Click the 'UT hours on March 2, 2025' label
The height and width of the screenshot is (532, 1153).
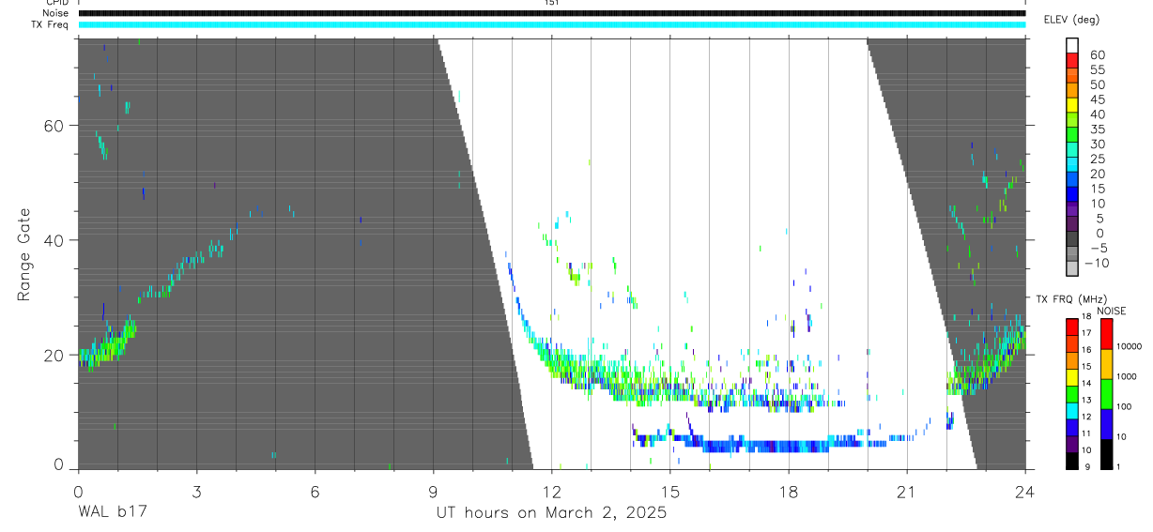pos(551,513)
